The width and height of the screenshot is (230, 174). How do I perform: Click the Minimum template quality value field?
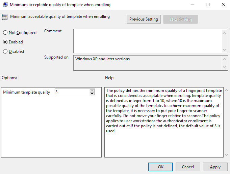pos(72,92)
